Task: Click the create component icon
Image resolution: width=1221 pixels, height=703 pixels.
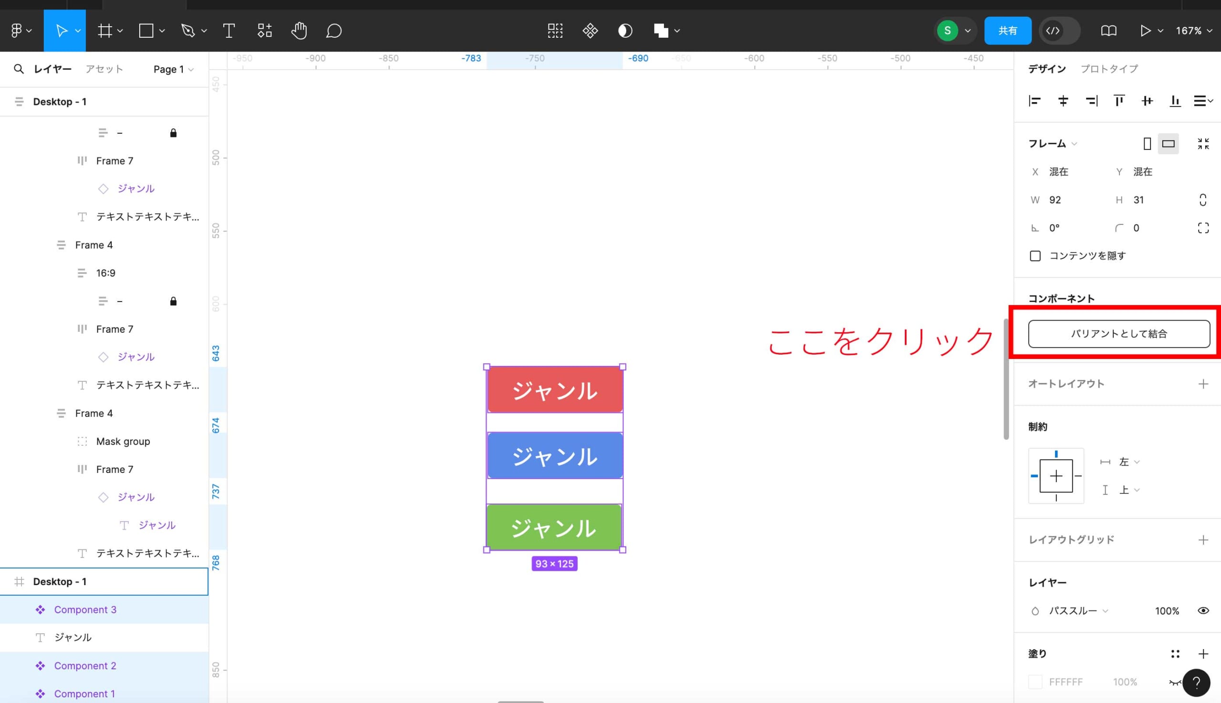Action: [590, 31]
